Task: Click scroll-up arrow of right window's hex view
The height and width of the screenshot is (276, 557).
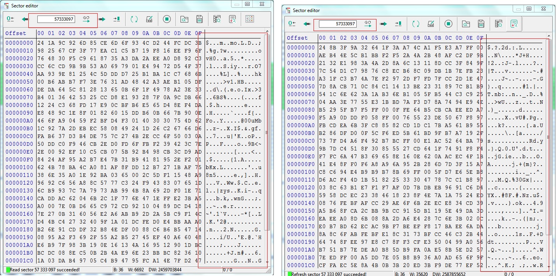Action: pyautogui.click(x=548, y=36)
